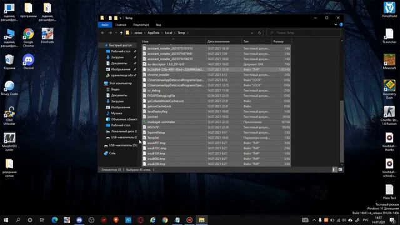The height and width of the screenshot is (225, 400).
Task: Click the file list vertical scrollbar
Action: click(x=342, y=131)
